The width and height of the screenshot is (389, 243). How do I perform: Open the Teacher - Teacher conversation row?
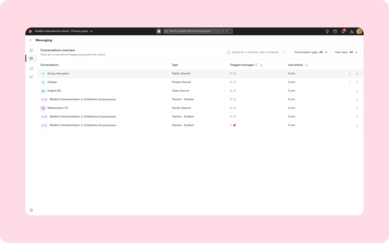pos(200,100)
